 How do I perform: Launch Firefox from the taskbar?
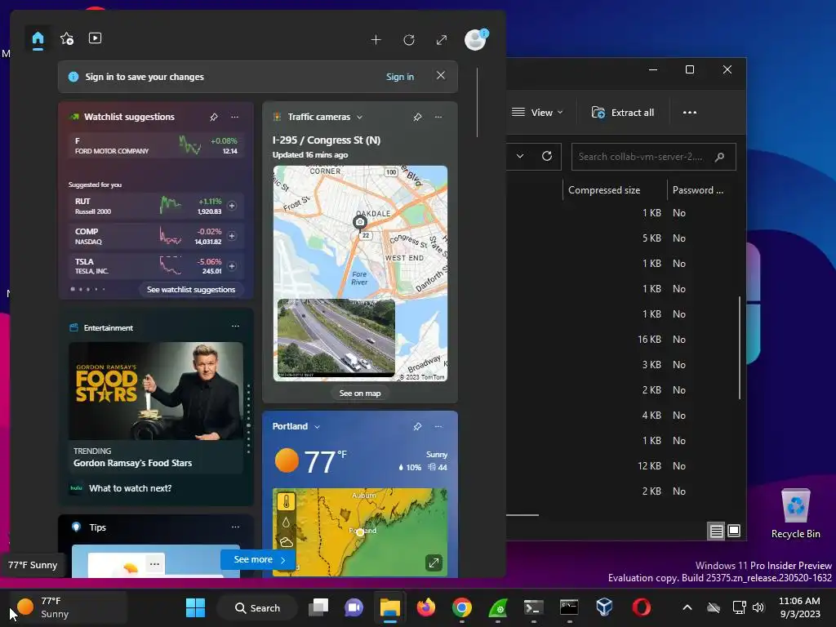425,607
